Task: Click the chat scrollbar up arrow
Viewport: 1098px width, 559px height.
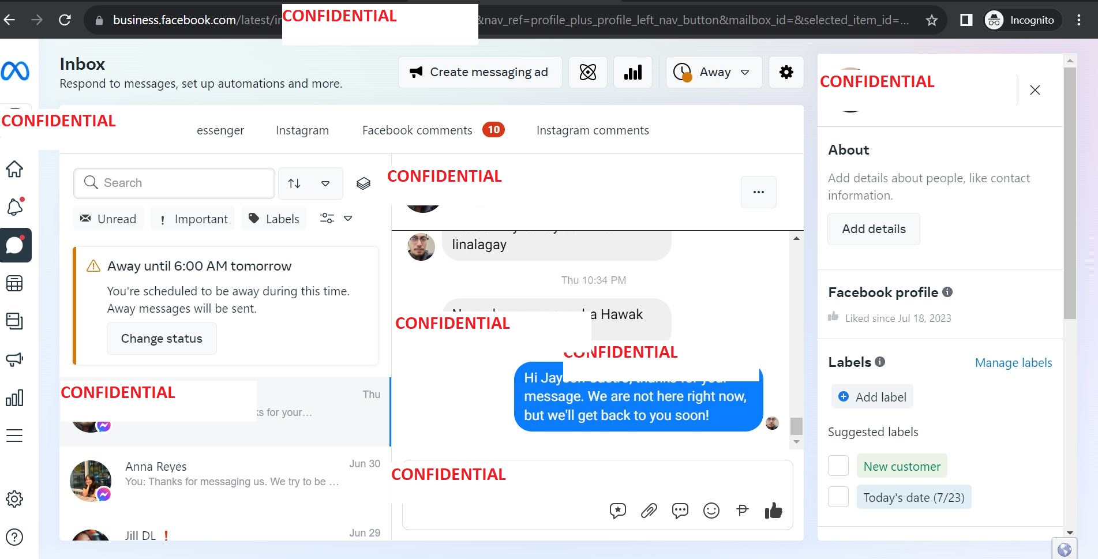Action: [796, 238]
